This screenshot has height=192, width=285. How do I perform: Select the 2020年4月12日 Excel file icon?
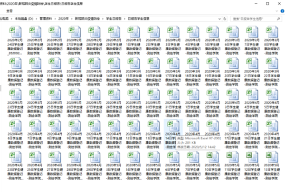133,126
